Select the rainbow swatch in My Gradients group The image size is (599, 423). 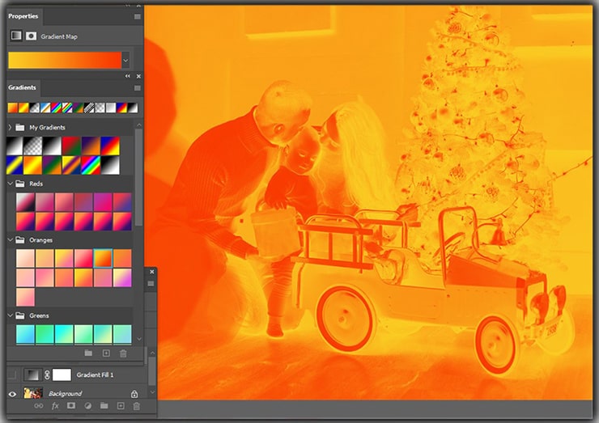coord(91,165)
